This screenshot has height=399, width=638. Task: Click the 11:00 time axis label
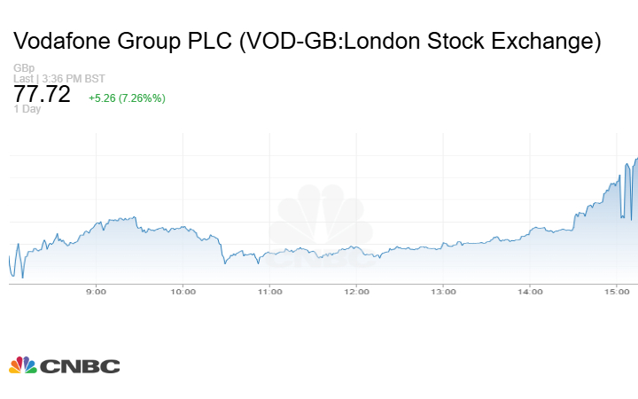(270, 292)
